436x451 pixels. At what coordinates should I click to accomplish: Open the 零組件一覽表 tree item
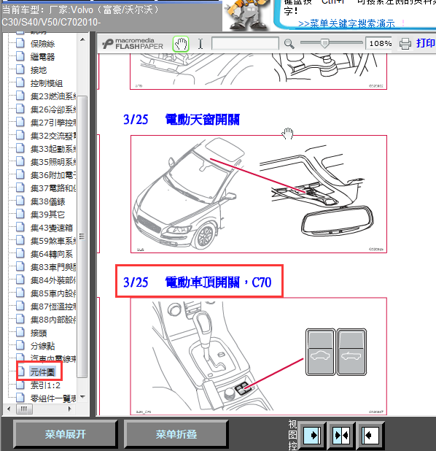point(53,398)
